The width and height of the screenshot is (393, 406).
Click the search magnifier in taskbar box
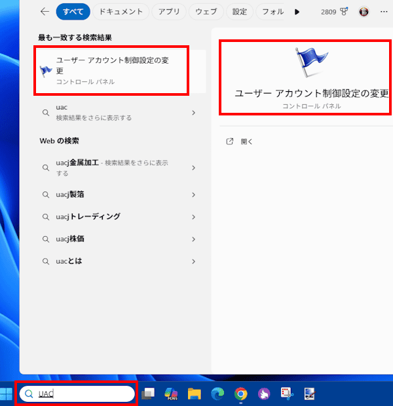coord(29,394)
